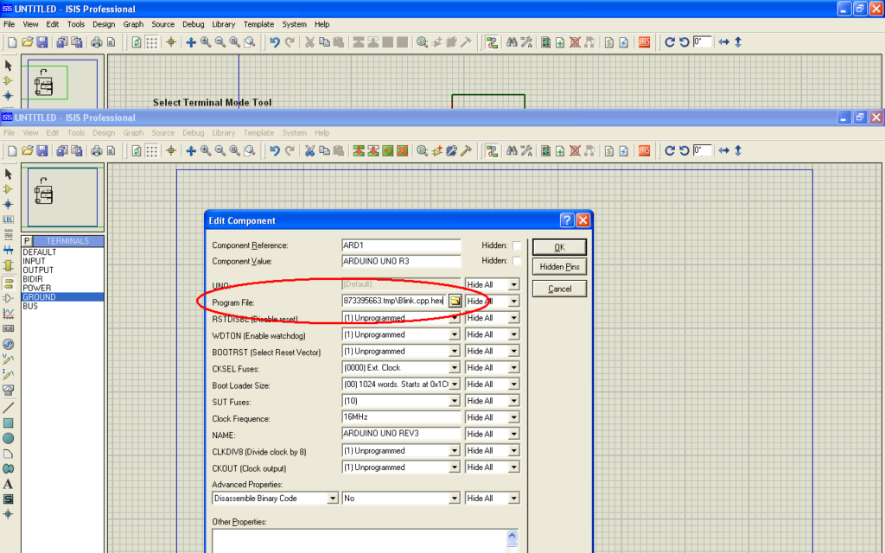Browse for Program File with folder icon
885x553 pixels.
[x=455, y=301]
